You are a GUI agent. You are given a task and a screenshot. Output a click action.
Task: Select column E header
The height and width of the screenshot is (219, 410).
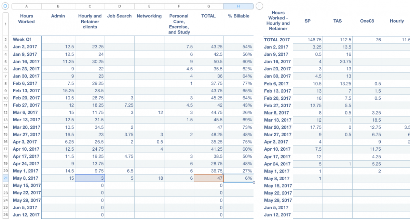[x=149, y=6]
